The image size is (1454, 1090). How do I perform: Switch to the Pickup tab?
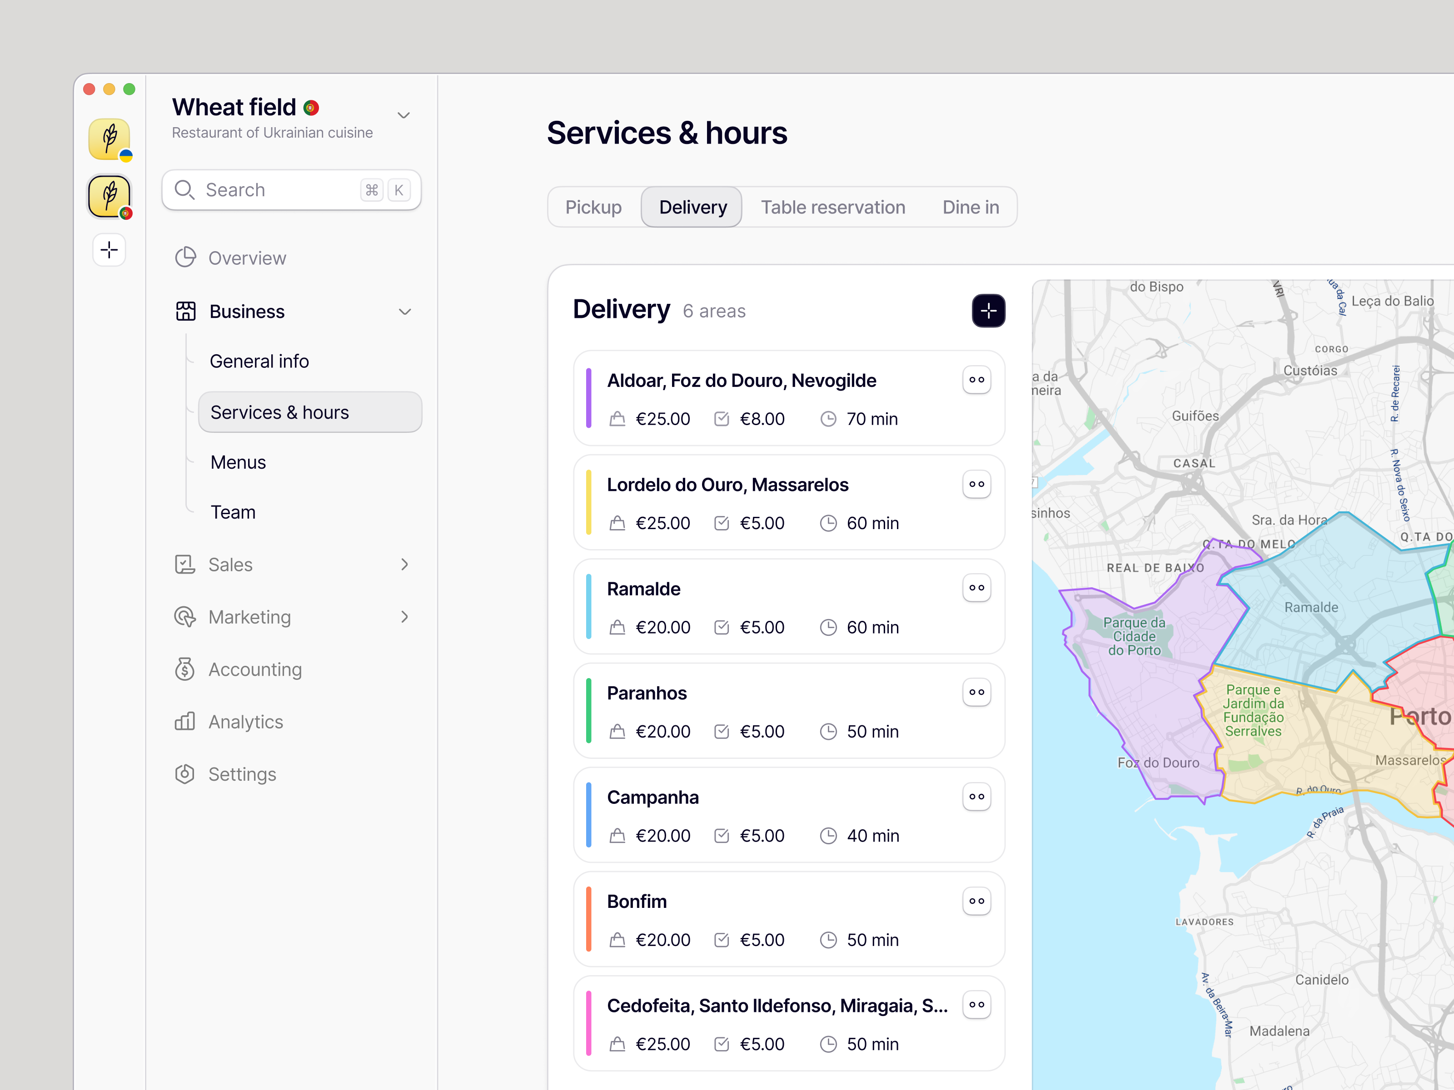593,207
